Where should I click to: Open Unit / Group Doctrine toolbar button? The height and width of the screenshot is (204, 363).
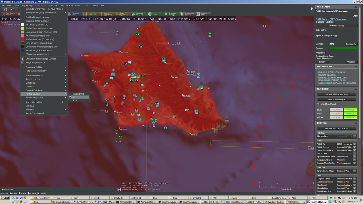point(187,14)
